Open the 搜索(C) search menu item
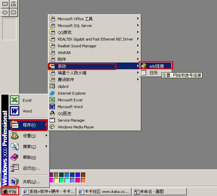 point(29,146)
